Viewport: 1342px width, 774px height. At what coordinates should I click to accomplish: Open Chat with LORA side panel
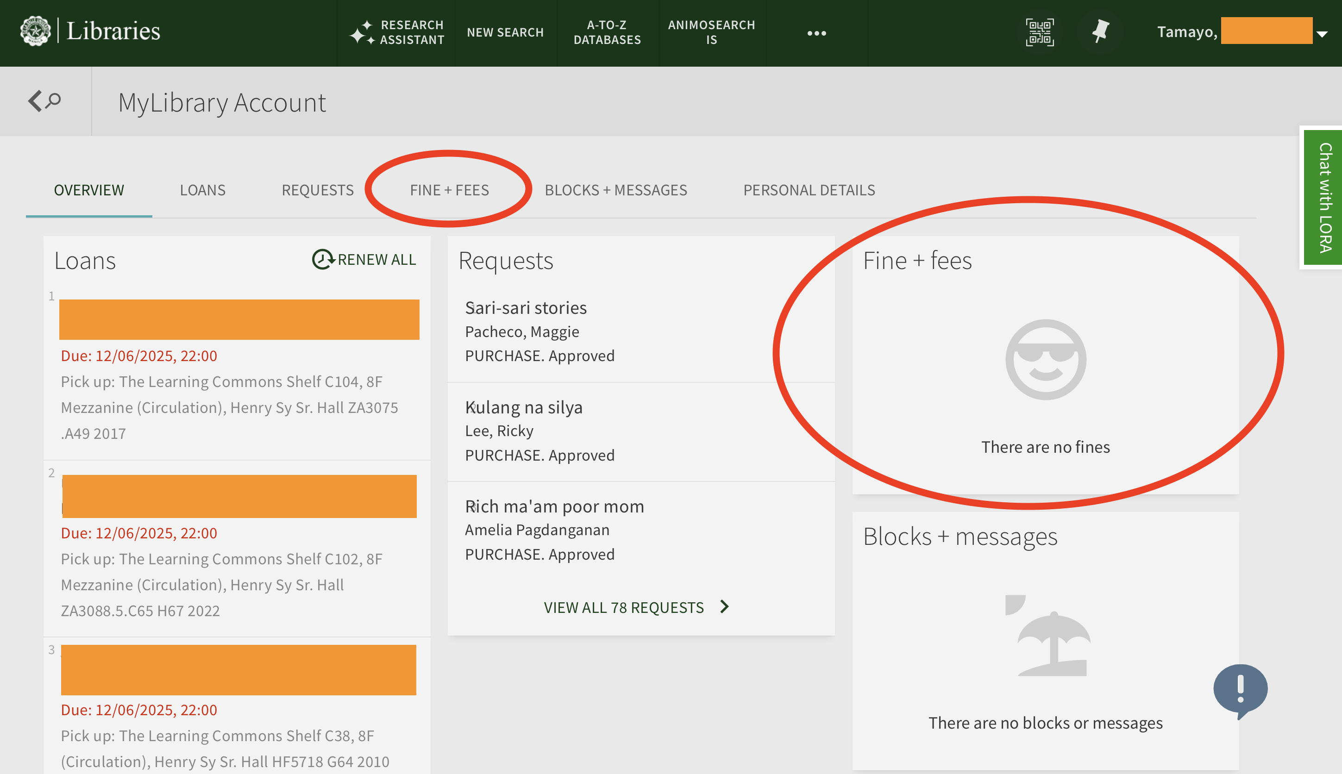[x=1324, y=198]
